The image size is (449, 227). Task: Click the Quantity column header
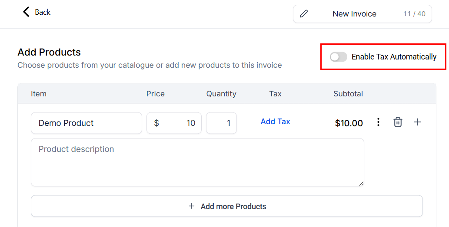click(221, 94)
